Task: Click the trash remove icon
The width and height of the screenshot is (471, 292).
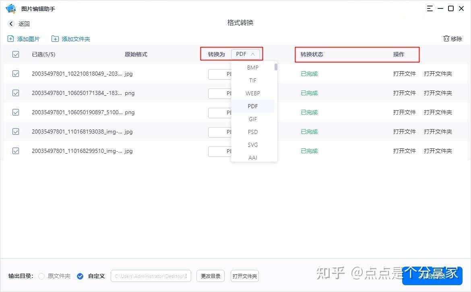Action: pos(446,39)
